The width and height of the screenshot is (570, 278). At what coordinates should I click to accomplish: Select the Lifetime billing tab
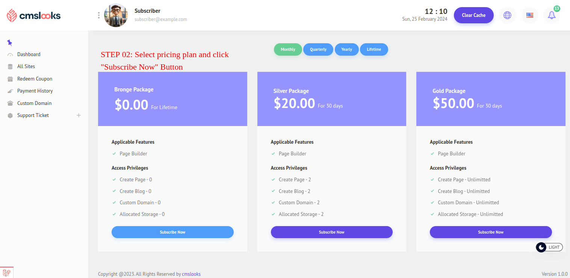pyautogui.click(x=374, y=49)
